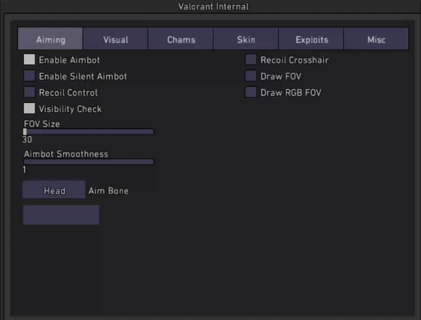Click the blank button below Head
Viewport: 421px width, 320px height.
click(61, 215)
